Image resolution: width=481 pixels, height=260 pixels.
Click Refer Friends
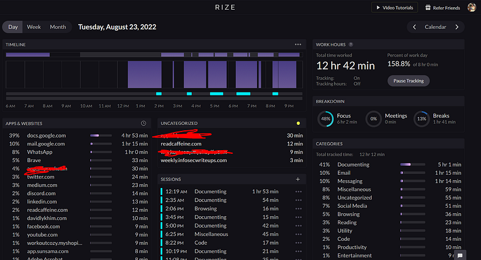coord(443,8)
